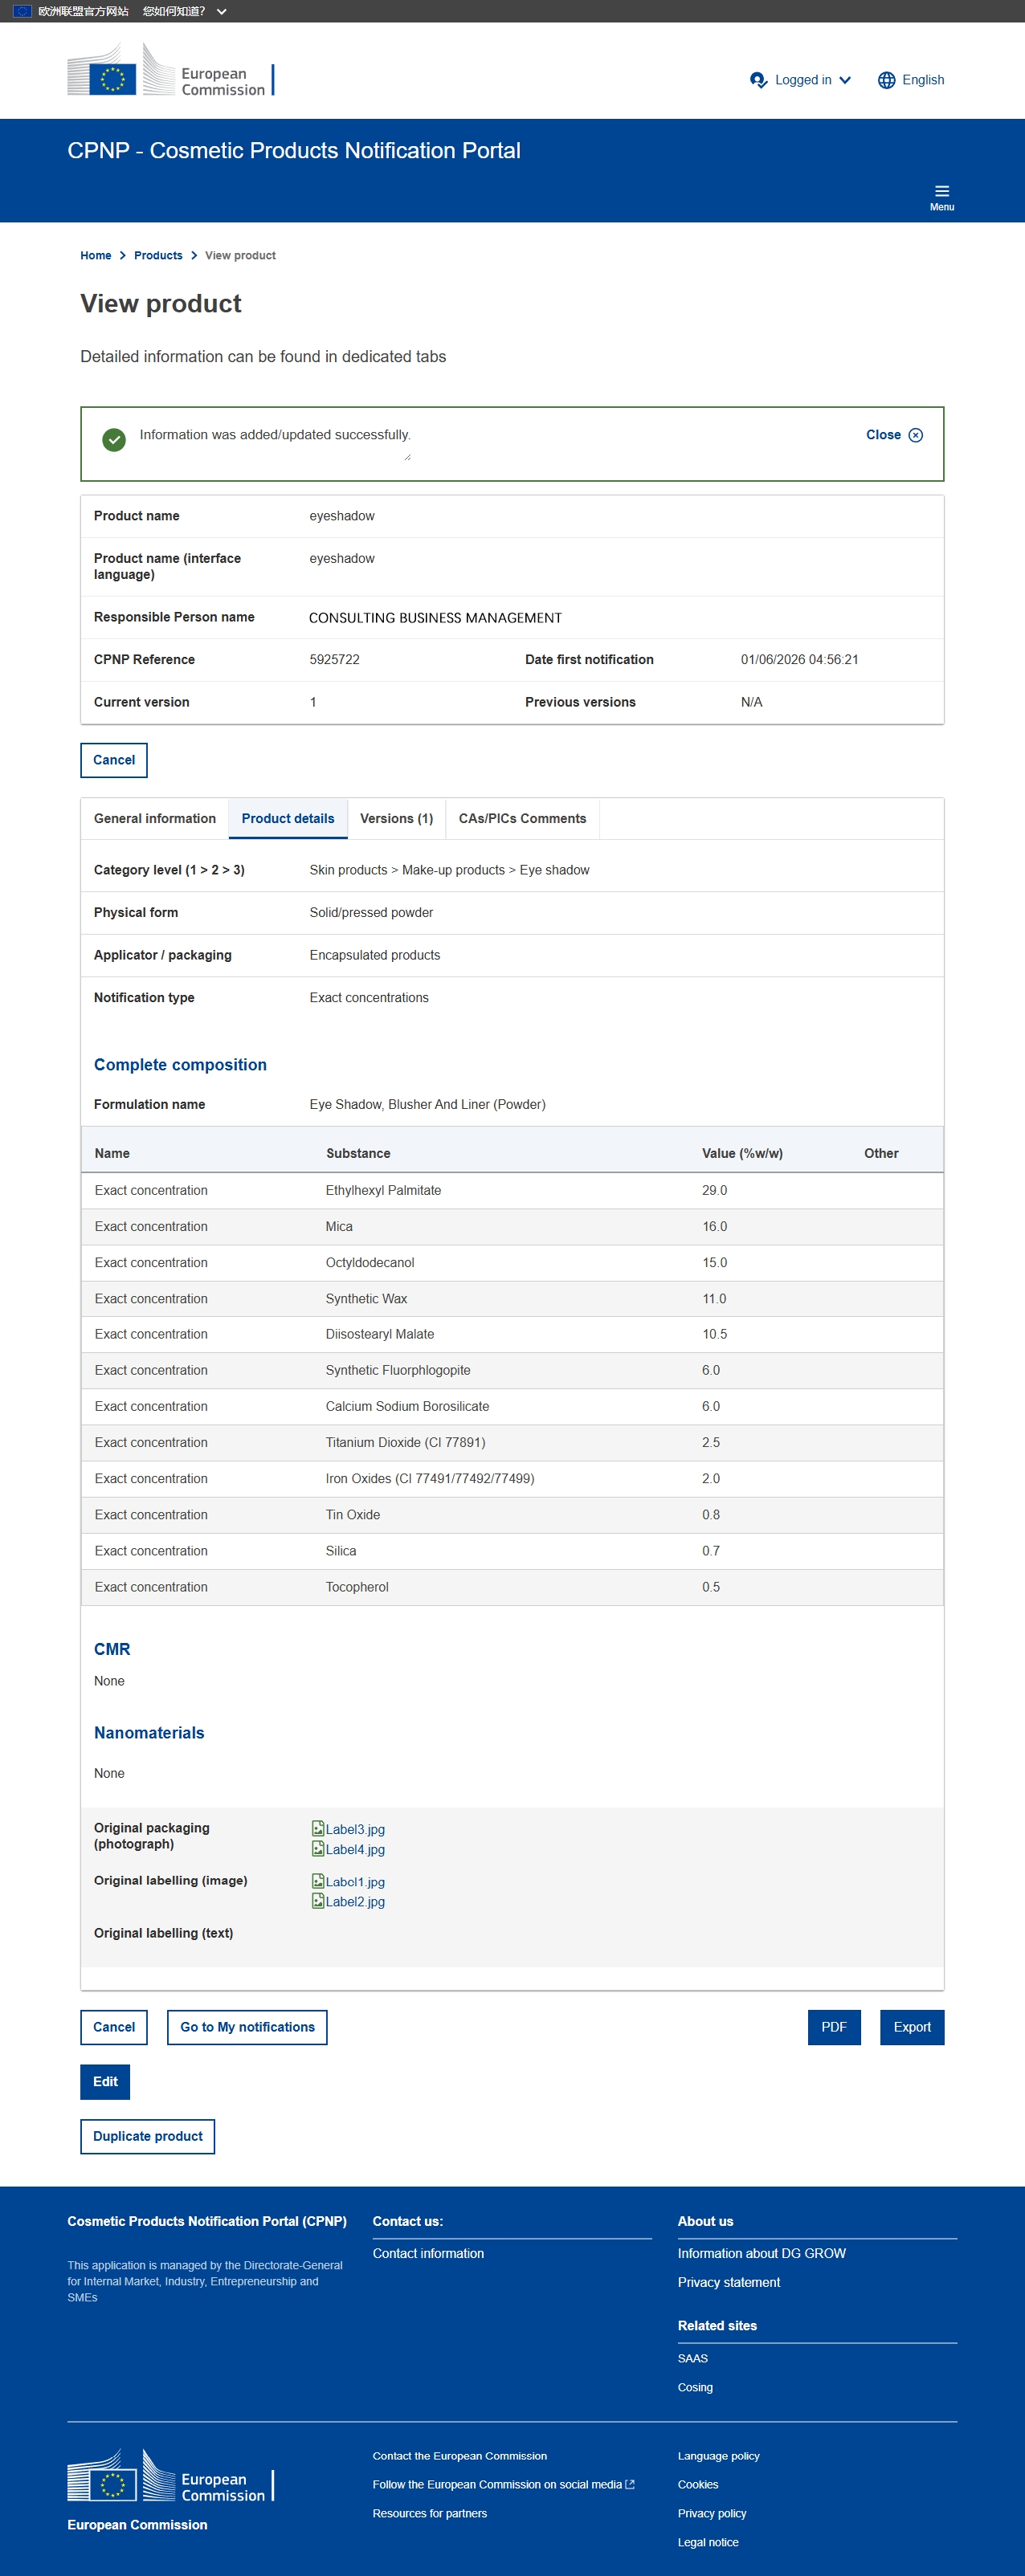This screenshot has width=1025, height=2576.
Task: Expand the top bar 'how do you know' chevron
Action: (222, 12)
